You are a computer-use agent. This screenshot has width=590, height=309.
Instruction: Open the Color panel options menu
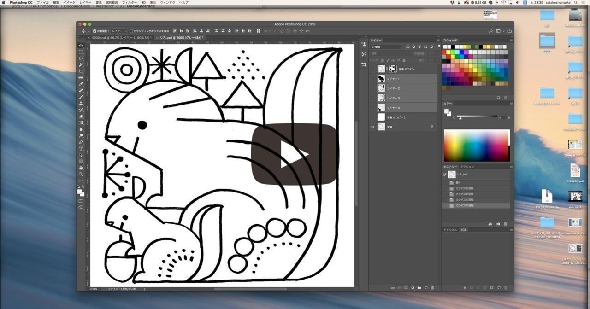coord(511,104)
